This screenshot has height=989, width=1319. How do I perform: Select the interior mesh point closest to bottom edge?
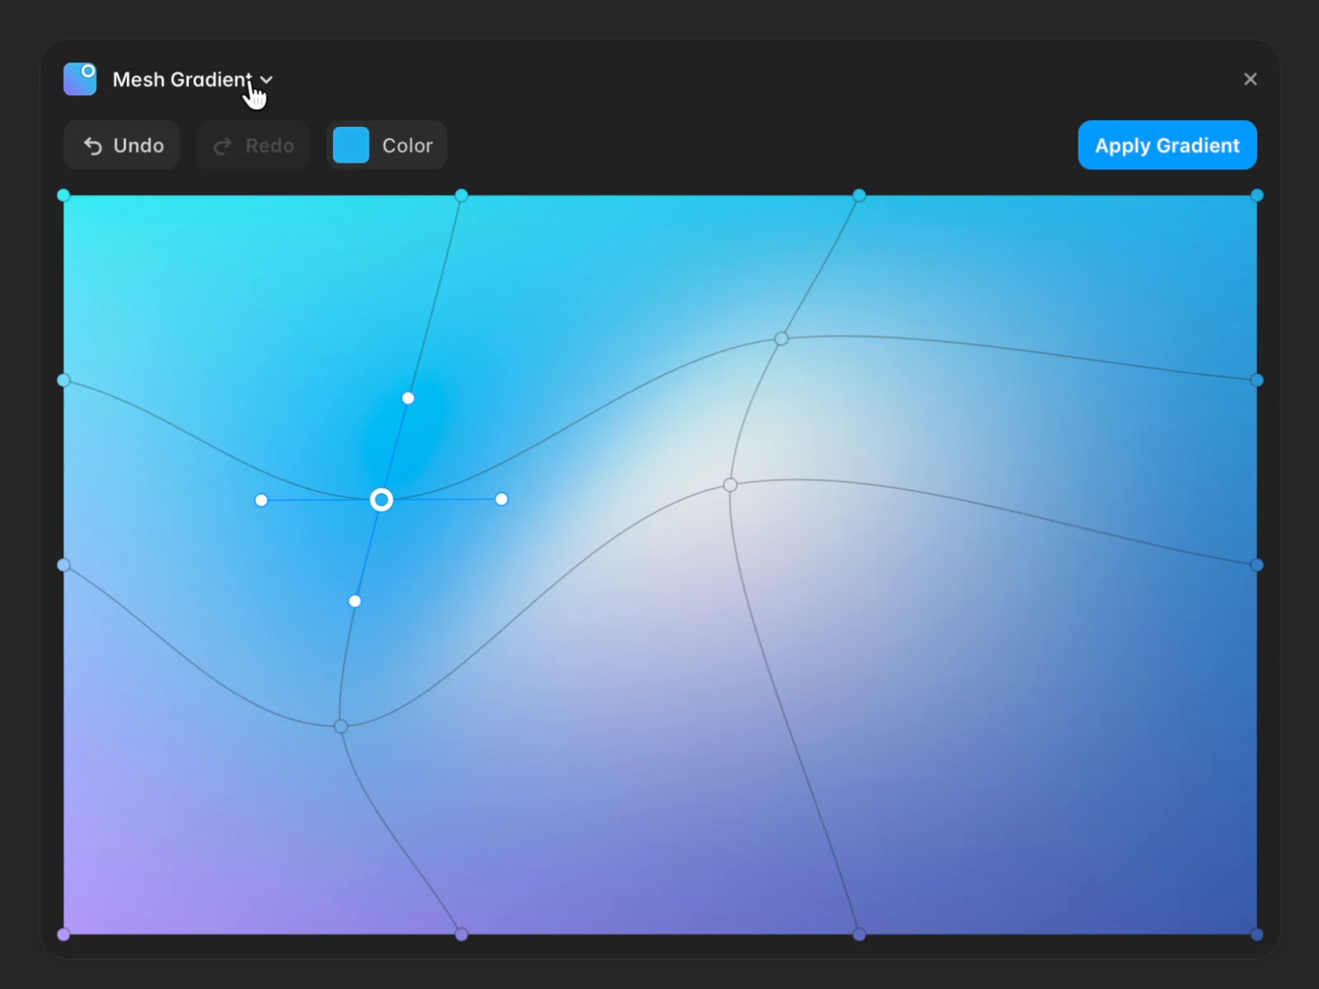340,726
